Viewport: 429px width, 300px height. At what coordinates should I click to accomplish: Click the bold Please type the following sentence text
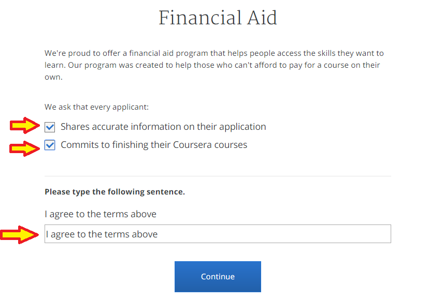115,192
